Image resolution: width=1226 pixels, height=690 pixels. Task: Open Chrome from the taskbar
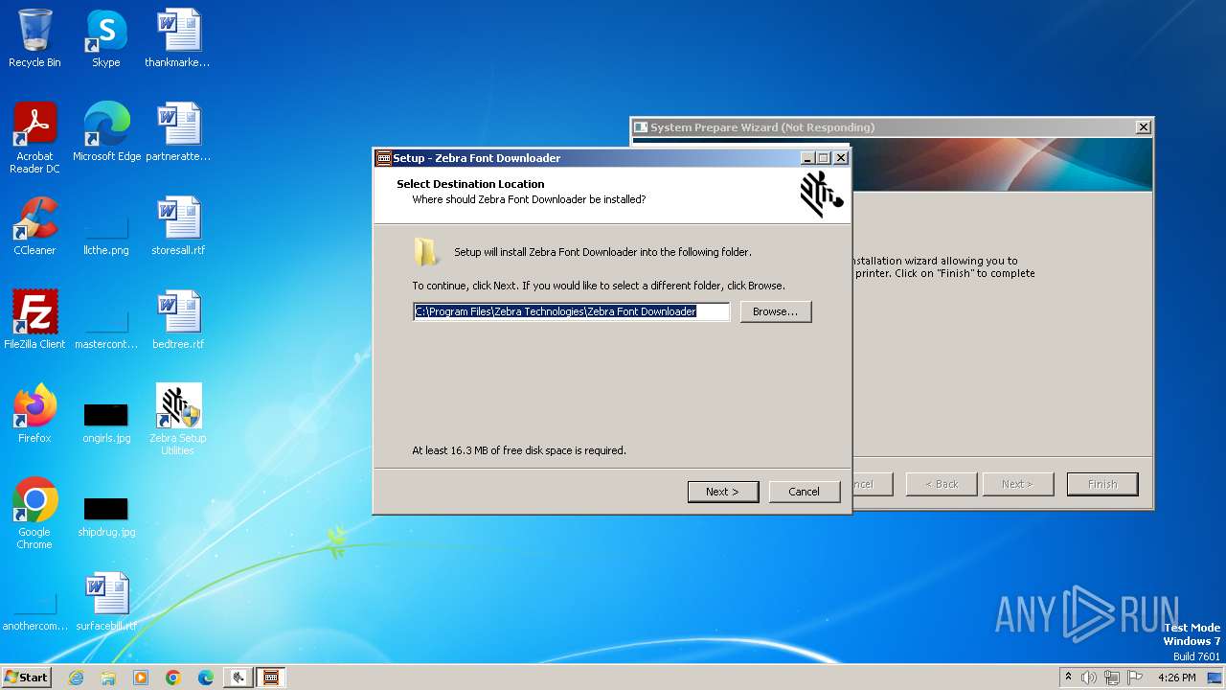tap(173, 678)
